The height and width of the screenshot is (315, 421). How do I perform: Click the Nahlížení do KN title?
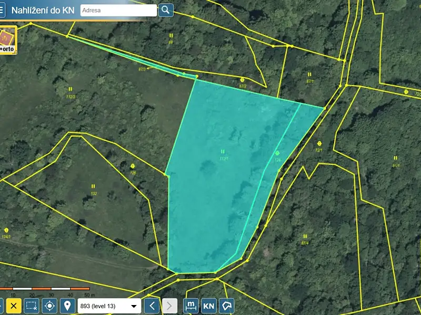[x=43, y=10]
